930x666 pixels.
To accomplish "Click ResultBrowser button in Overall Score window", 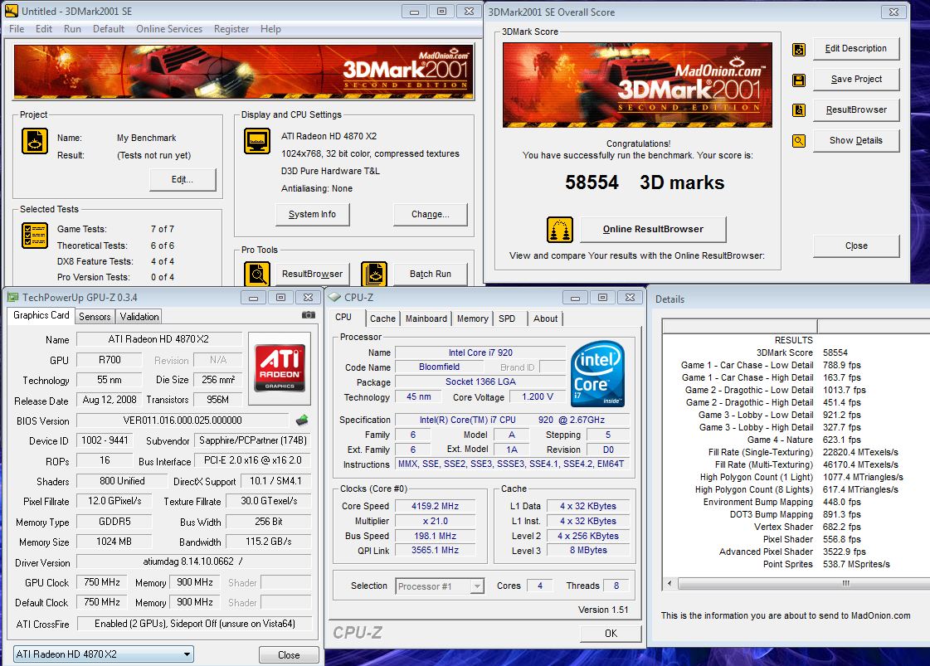I will pos(856,109).
